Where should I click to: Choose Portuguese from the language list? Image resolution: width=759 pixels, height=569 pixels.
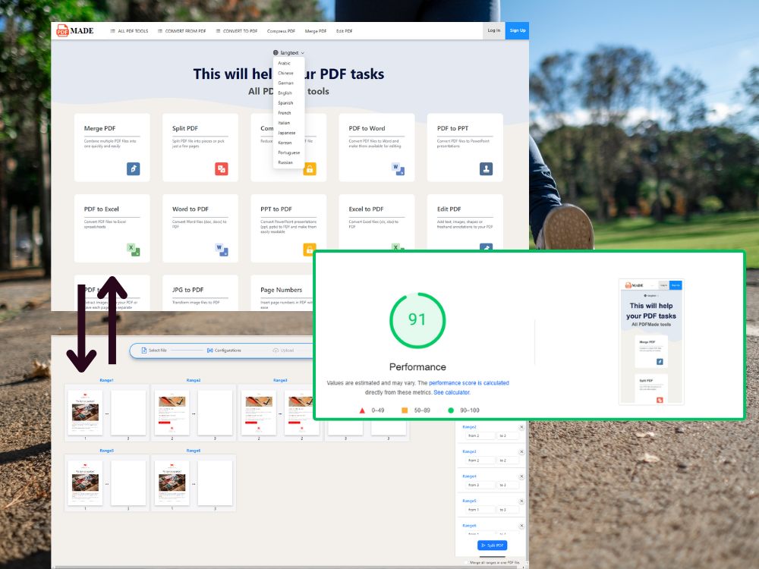tap(289, 152)
